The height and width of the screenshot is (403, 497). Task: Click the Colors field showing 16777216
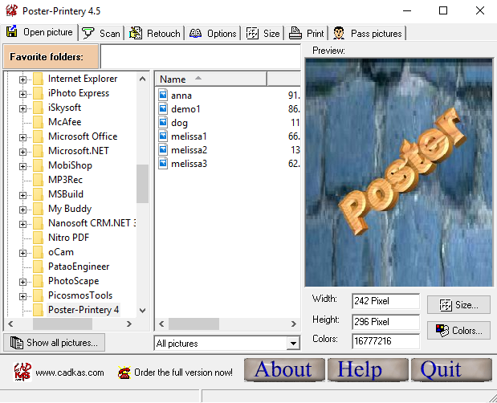tap(385, 341)
